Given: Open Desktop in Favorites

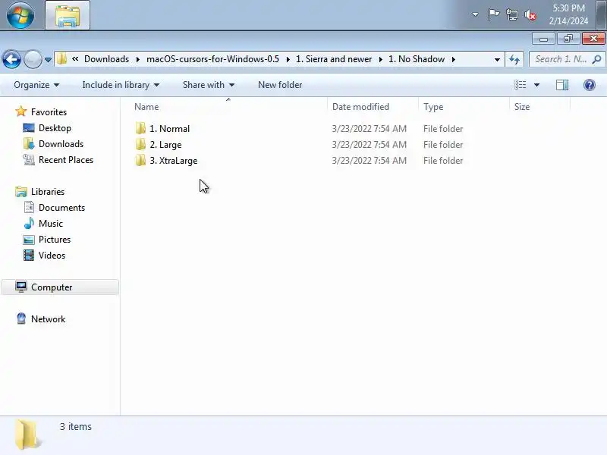Looking at the screenshot, I should (x=55, y=128).
